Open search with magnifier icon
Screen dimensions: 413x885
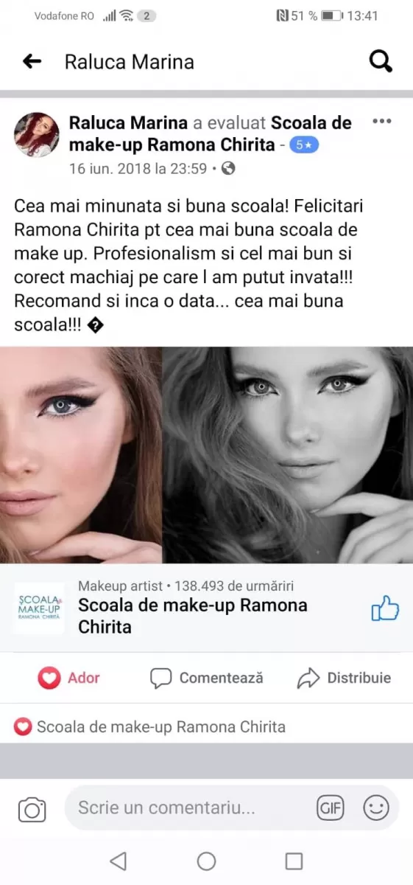pos(380,61)
